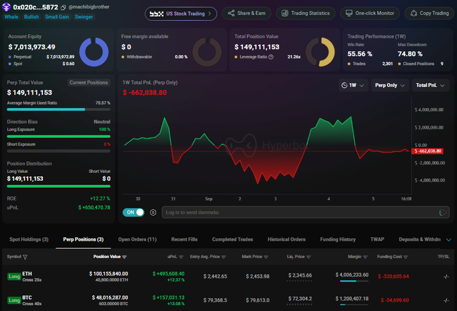Image resolution: width=457 pixels, height=311 pixels.
Task: Sort by Entry Avg. Price icon
Action: point(224,257)
